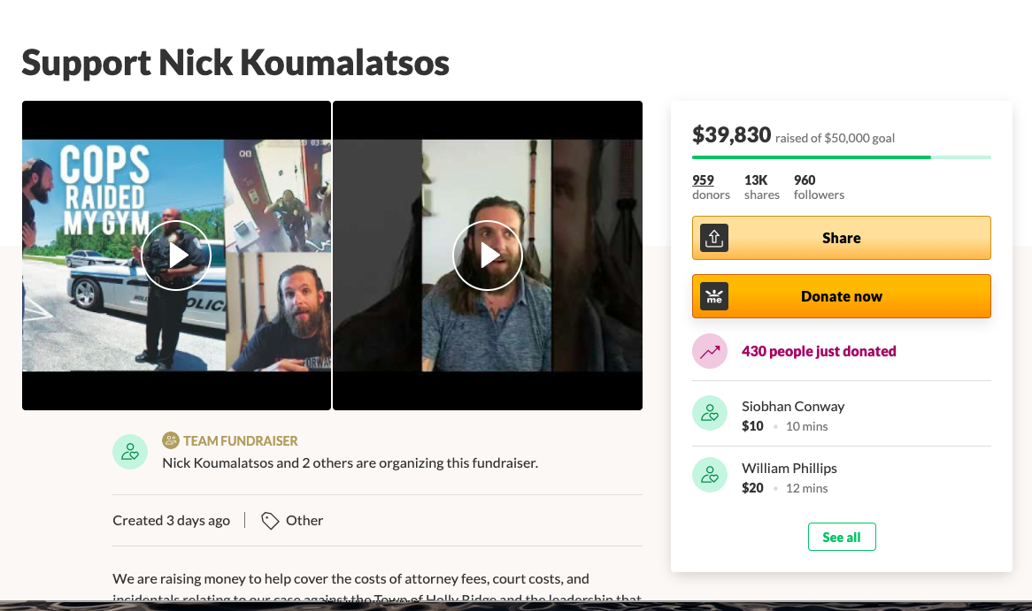Viewport: 1032px width, 611px height.
Task: Click the GoFundMe icon on Donate button
Action: point(714,296)
